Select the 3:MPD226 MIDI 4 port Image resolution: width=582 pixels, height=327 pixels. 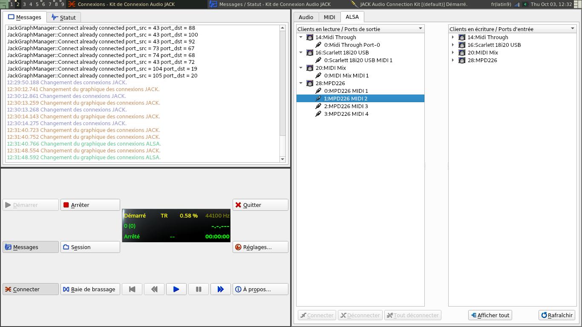346,114
